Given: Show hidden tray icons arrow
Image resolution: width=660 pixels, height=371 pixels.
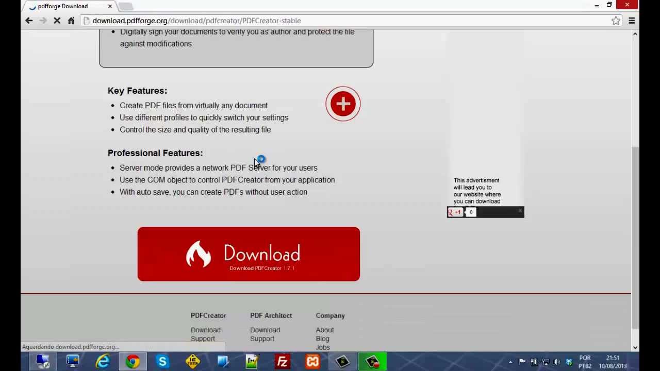Looking at the screenshot, I should click(510, 362).
